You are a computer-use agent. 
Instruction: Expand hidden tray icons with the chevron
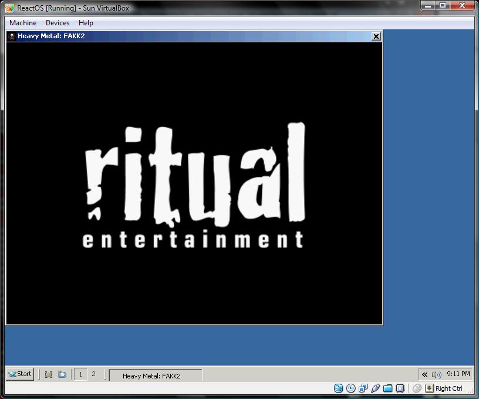tap(425, 374)
